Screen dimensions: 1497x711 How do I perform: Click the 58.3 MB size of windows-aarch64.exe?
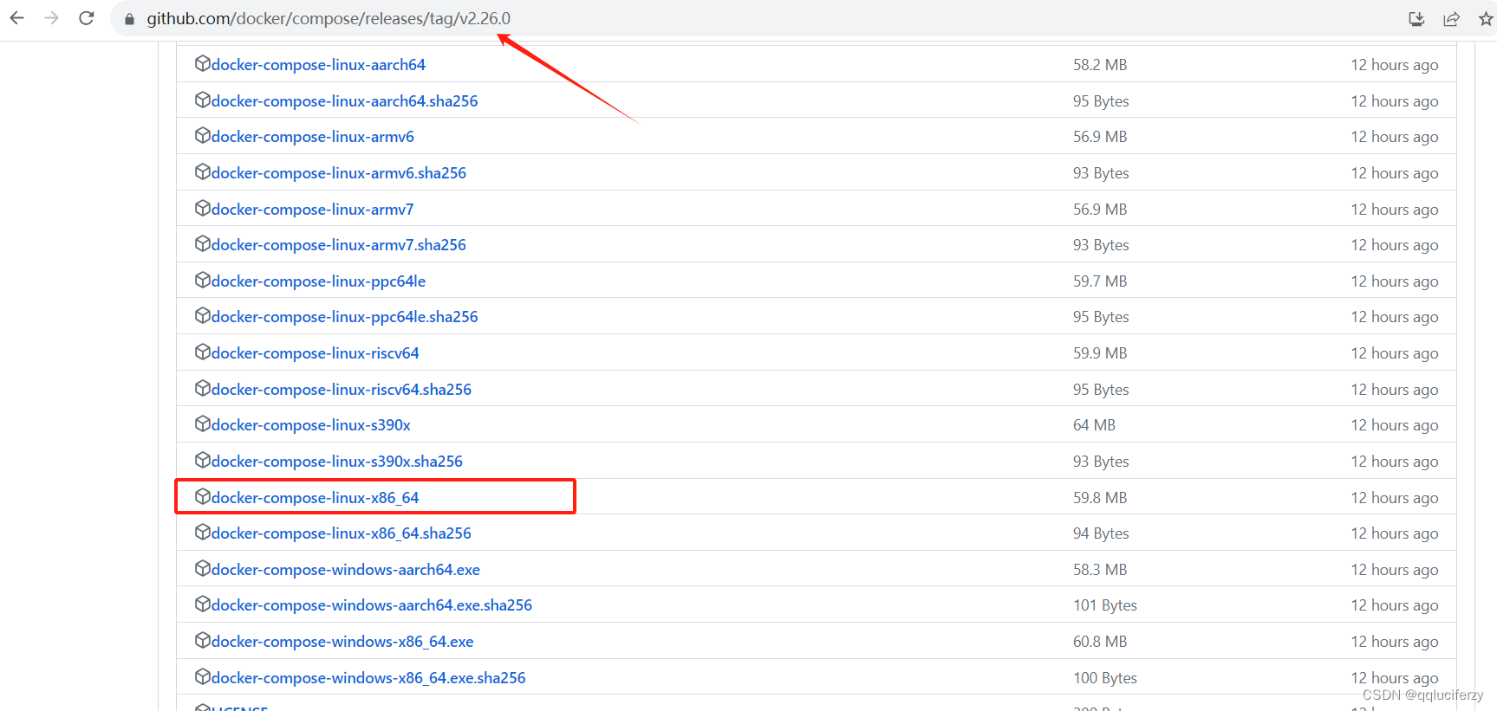pyautogui.click(x=1100, y=570)
